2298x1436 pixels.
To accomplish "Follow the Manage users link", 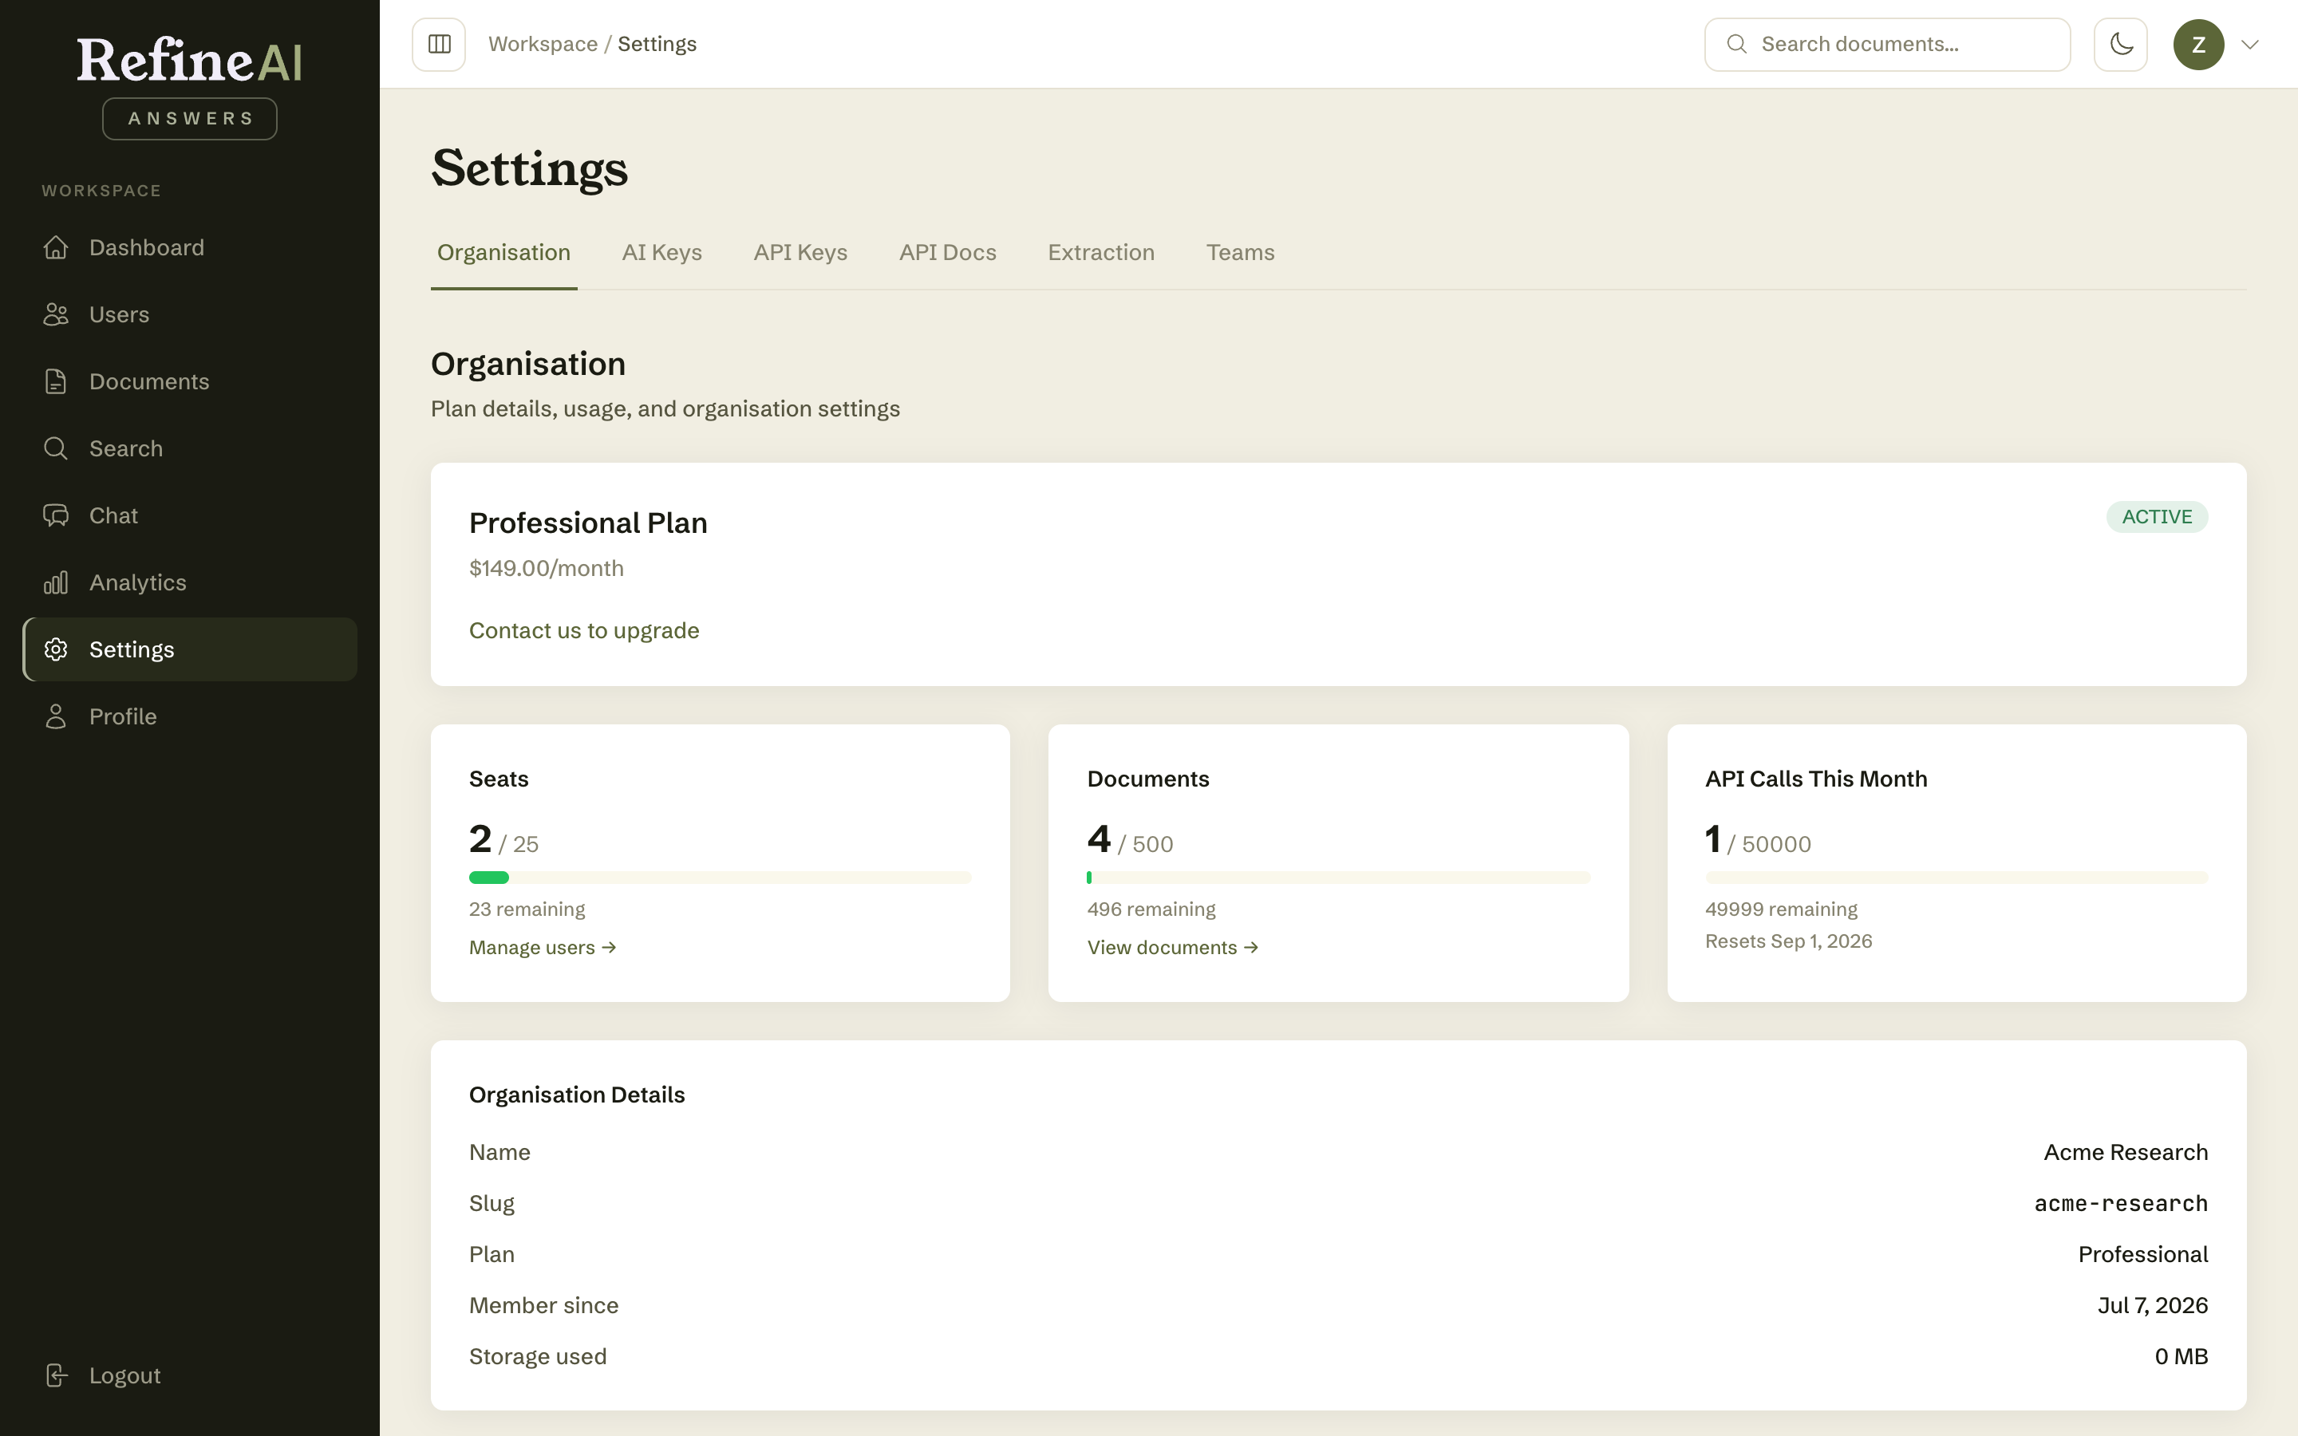I will click(x=543, y=948).
